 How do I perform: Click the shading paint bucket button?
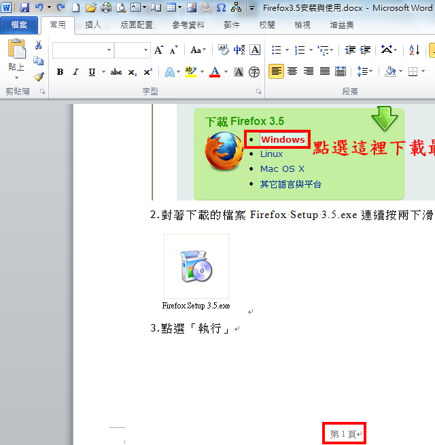point(390,71)
